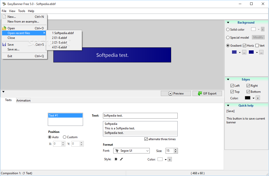Image resolution: width=269 pixels, height=176 pixels.
Task: Switch to the Texts tab
Action: [8, 100]
